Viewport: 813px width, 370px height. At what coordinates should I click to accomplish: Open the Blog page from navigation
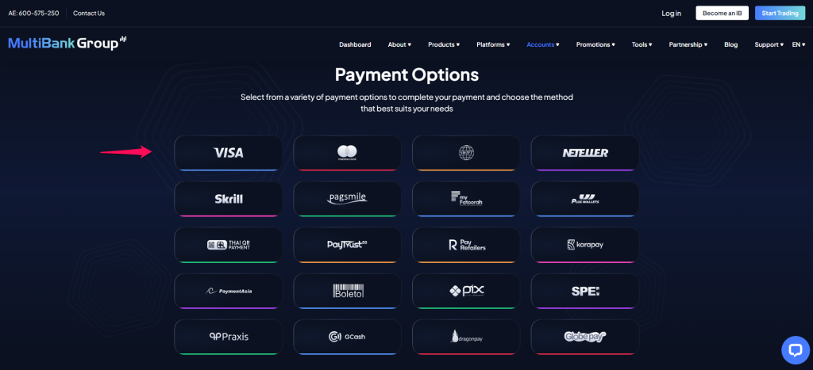point(730,44)
